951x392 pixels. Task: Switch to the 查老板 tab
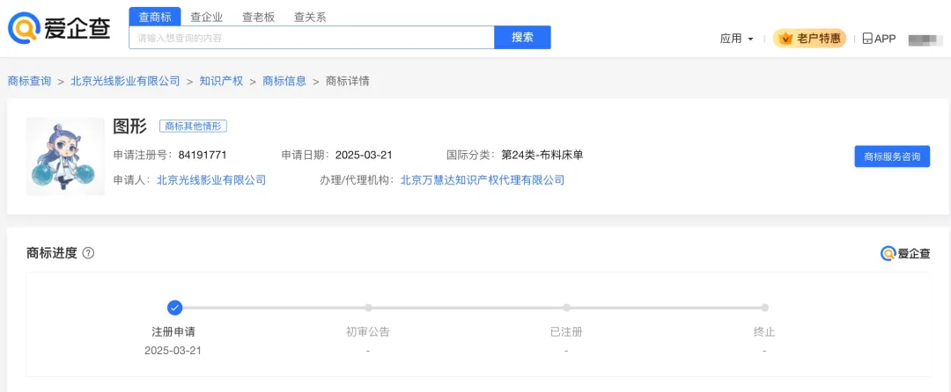coord(258,17)
